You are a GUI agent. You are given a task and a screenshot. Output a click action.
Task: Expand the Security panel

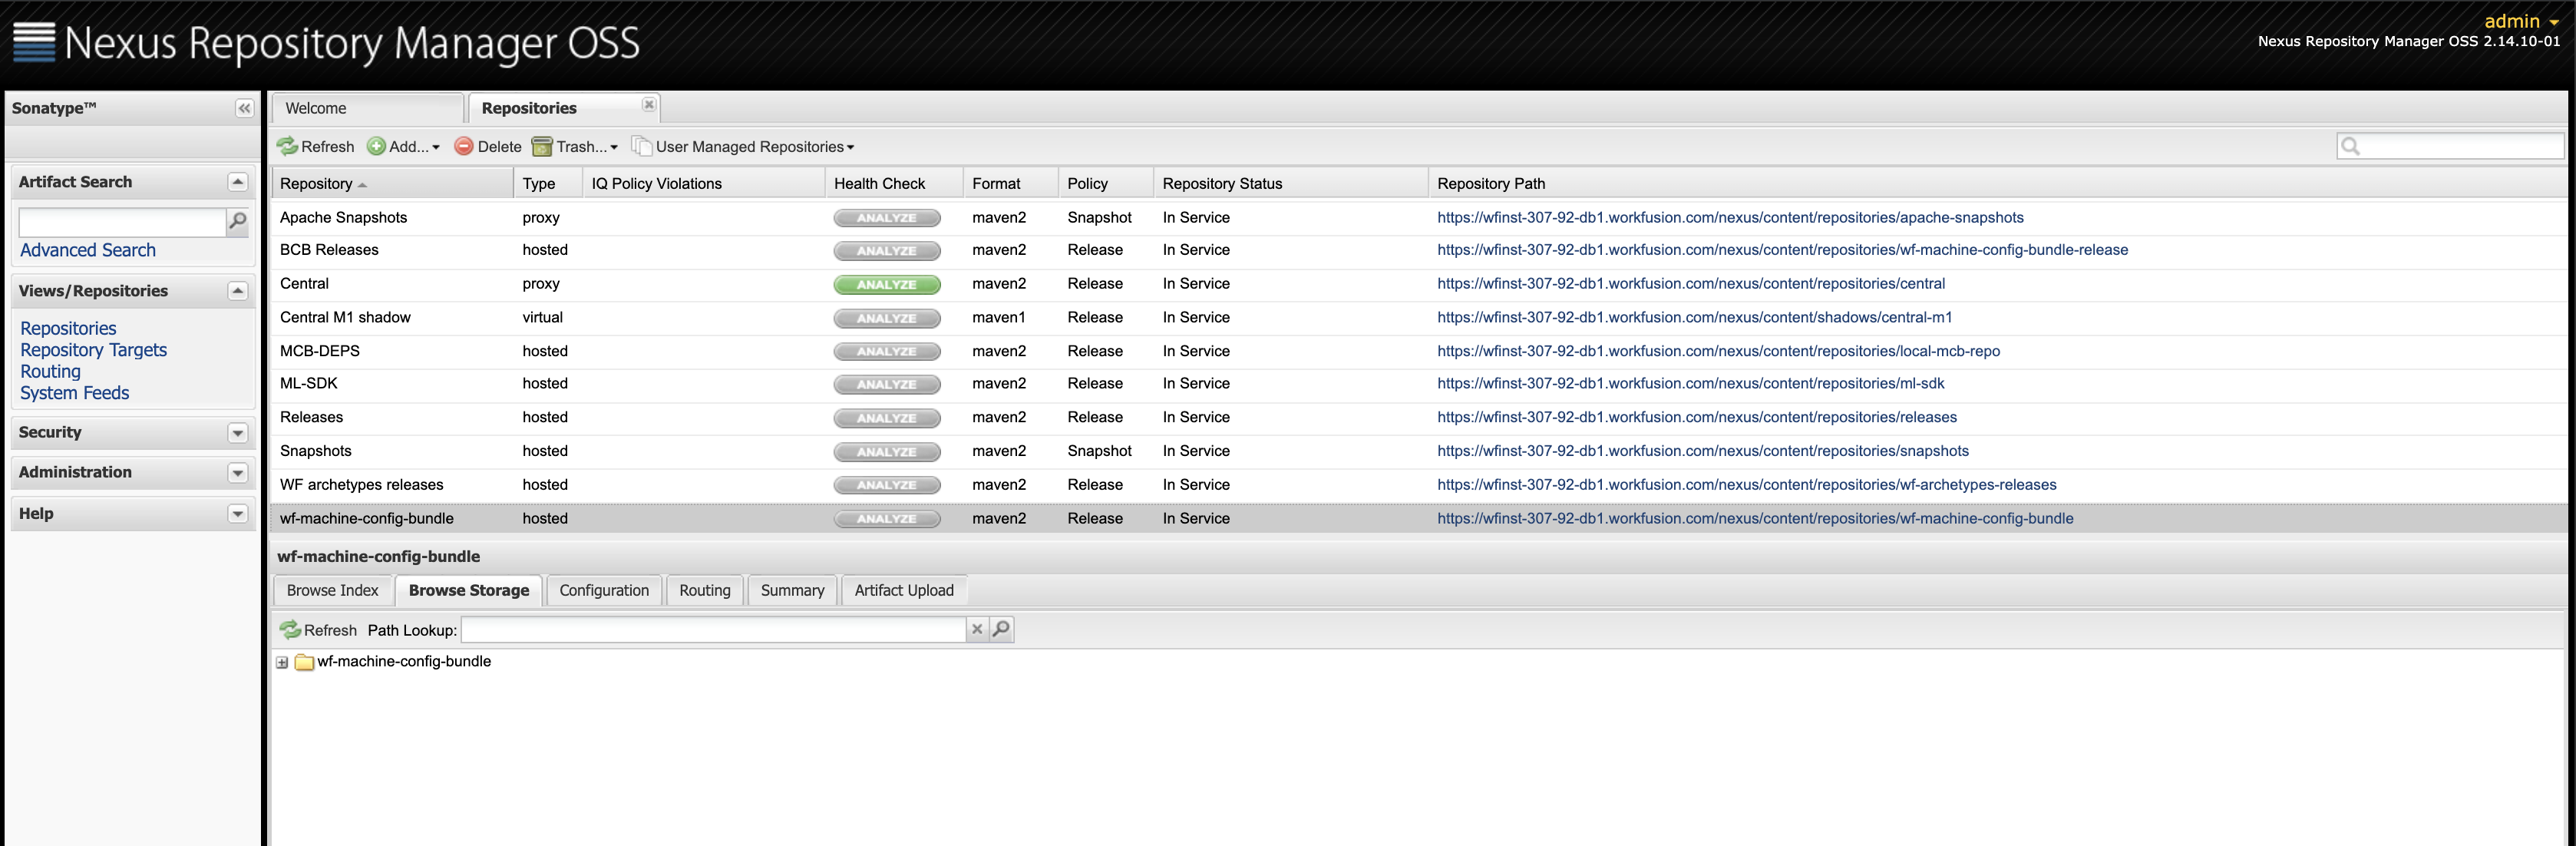coord(237,433)
